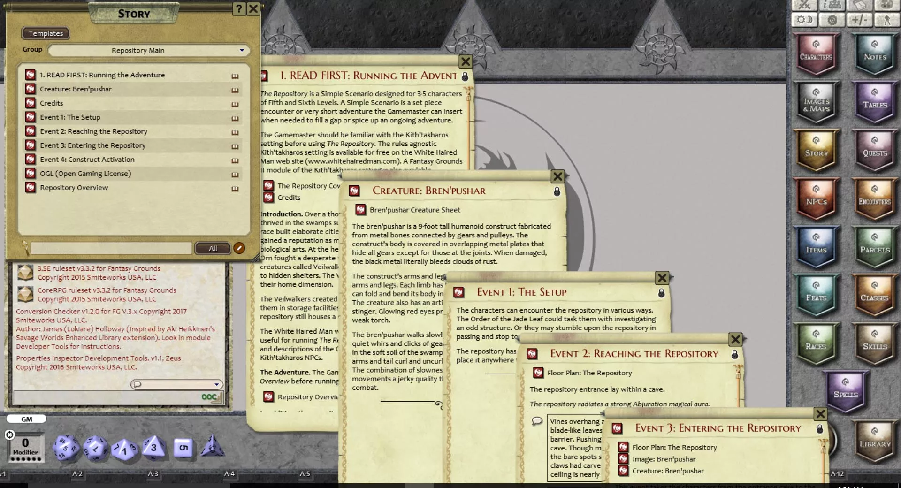
Task: Open story entry '1. READ FIRST: Running the Adventure'
Action: coord(102,75)
